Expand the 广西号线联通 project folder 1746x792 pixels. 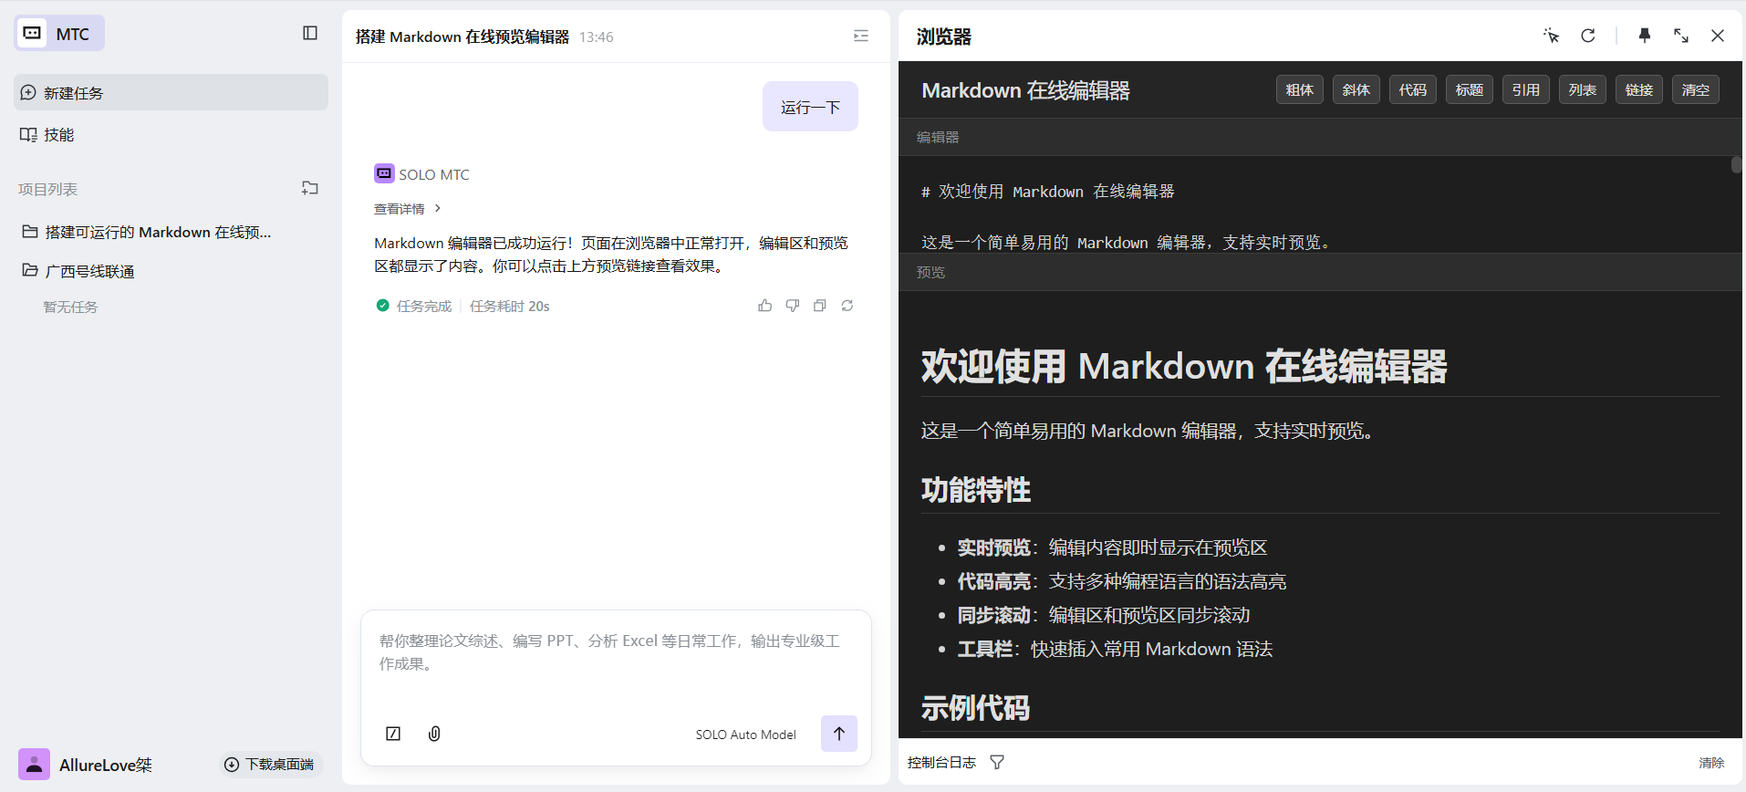point(89,271)
